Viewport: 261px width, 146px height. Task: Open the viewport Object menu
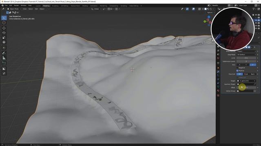pos(42,9)
